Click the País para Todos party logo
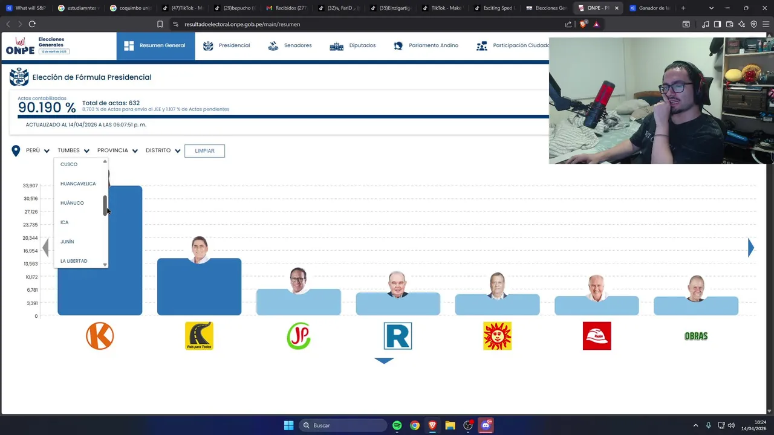 point(199,336)
